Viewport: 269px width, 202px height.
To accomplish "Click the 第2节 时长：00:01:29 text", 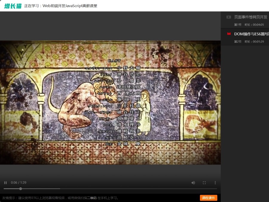I will (x=249, y=42).
